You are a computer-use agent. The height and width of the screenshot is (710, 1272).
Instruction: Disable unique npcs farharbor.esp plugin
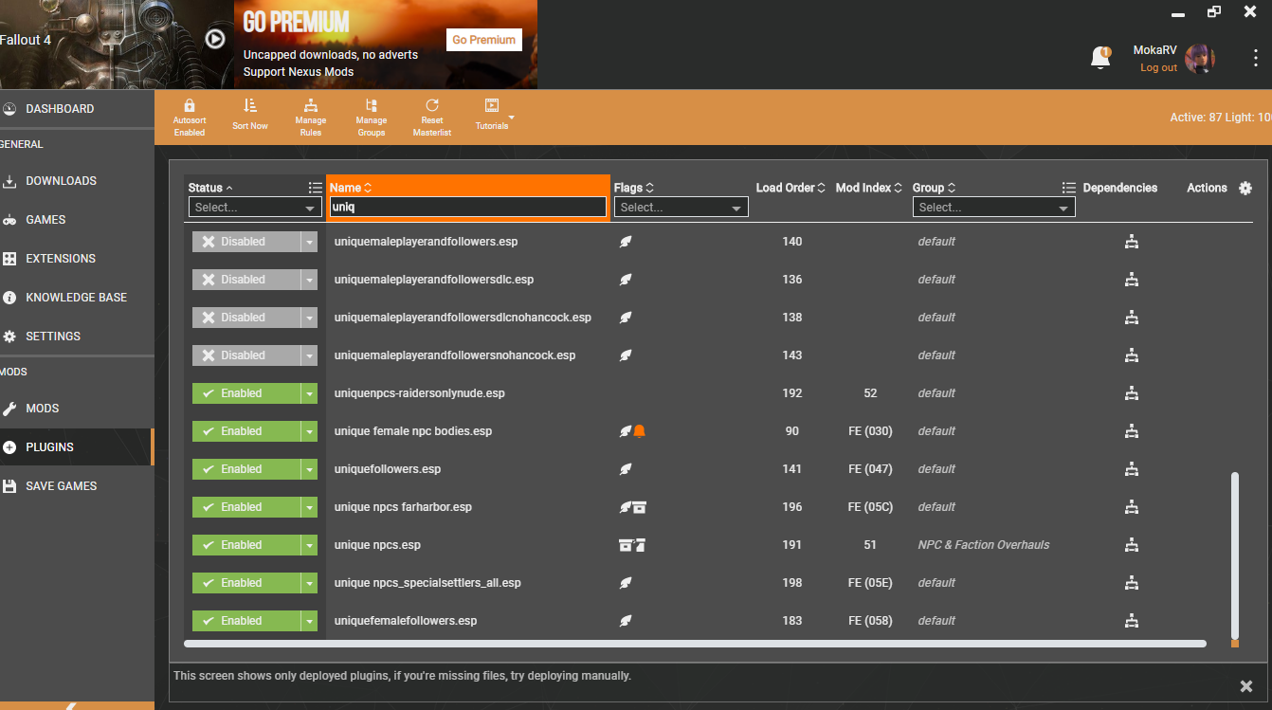click(x=246, y=507)
